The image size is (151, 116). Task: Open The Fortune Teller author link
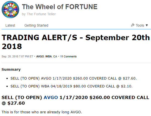point(41,14)
